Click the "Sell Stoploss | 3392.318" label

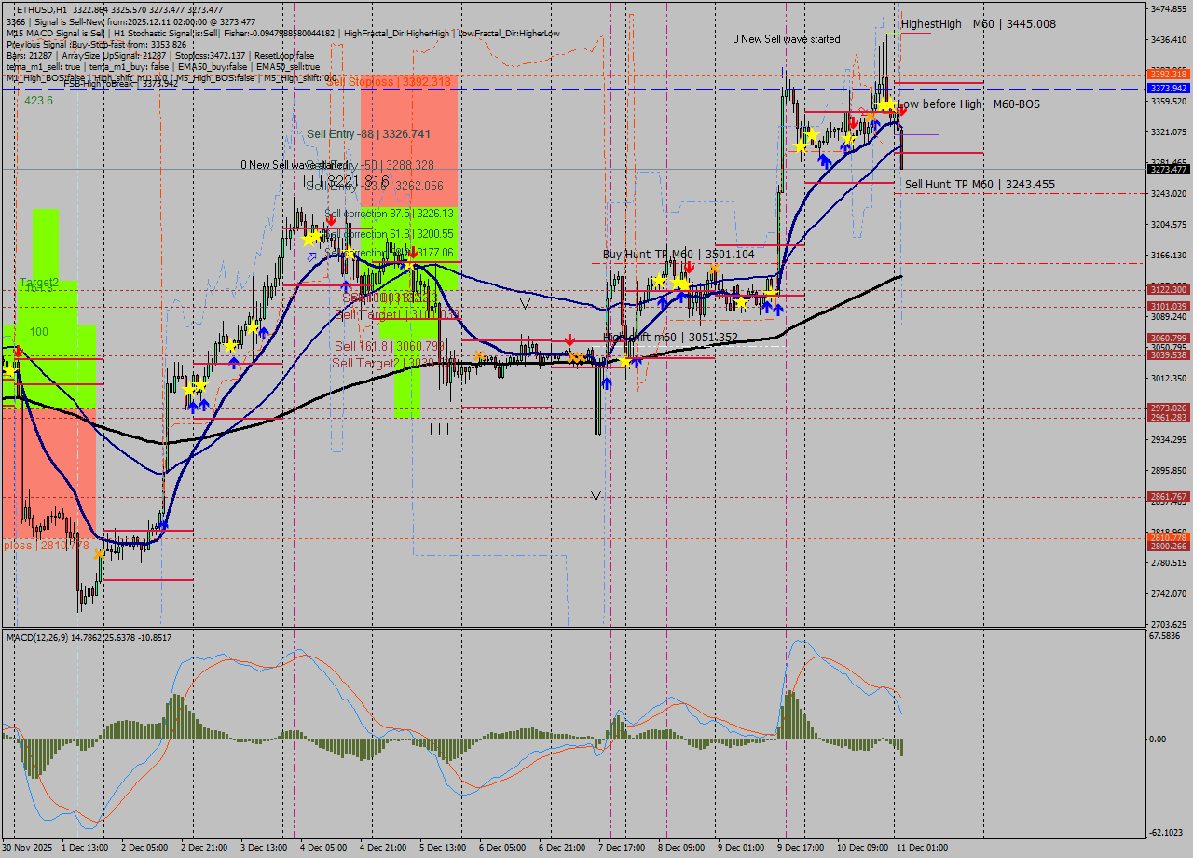pos(391,82)
